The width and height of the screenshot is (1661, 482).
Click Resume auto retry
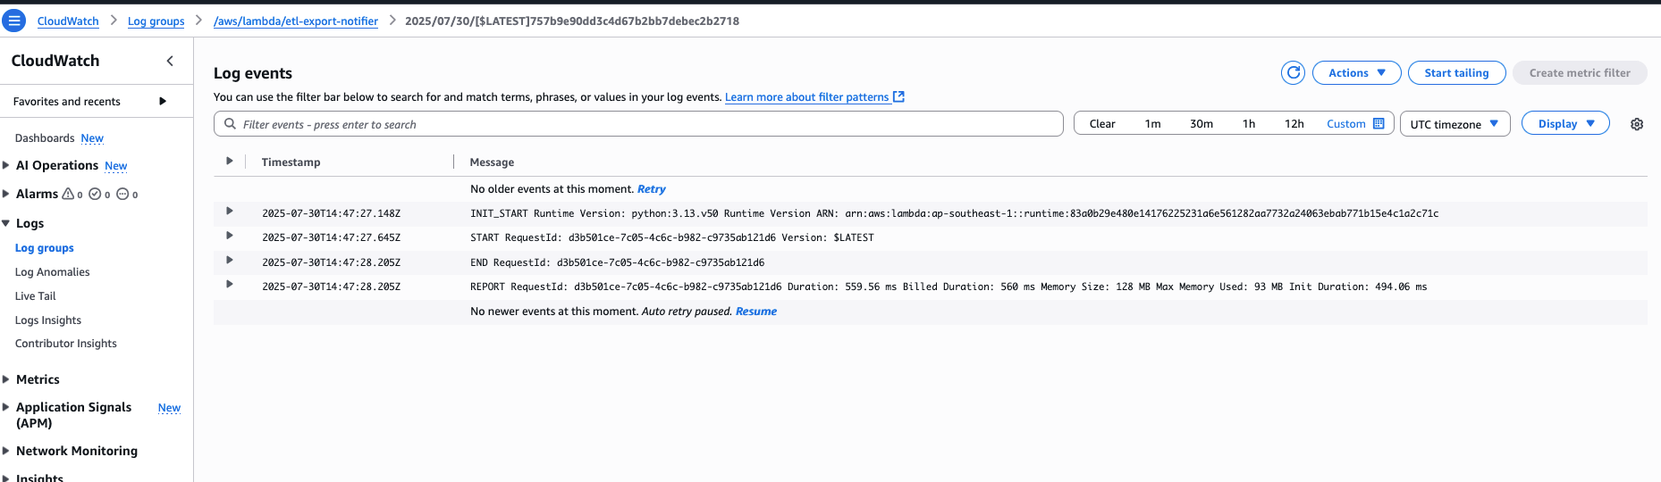(756, 312)
